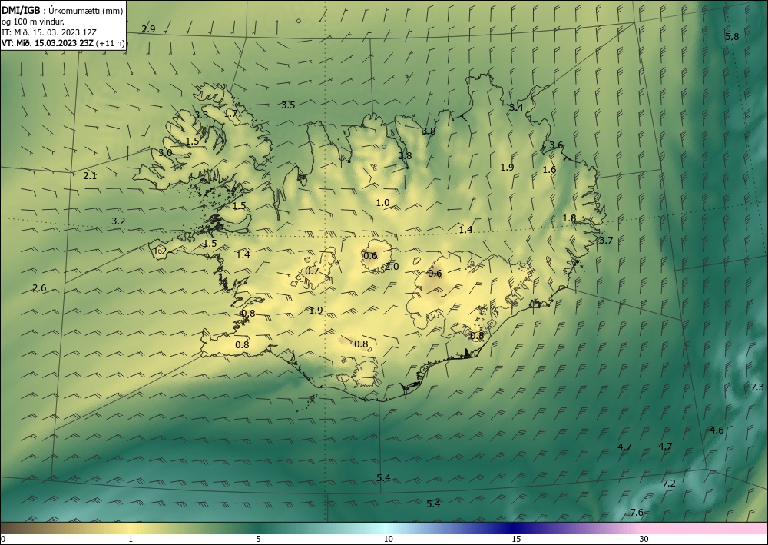768x545 pixels.
Task: Click the 3.0 value on the map
Action: point(165,153)
